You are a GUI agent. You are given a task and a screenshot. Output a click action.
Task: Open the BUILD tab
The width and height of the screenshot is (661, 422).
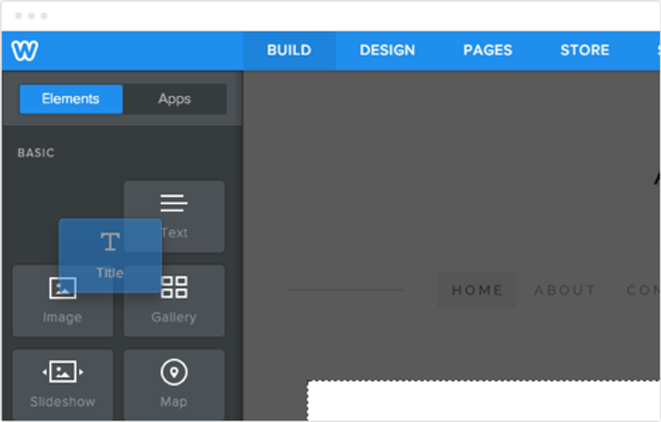(289, 50)
